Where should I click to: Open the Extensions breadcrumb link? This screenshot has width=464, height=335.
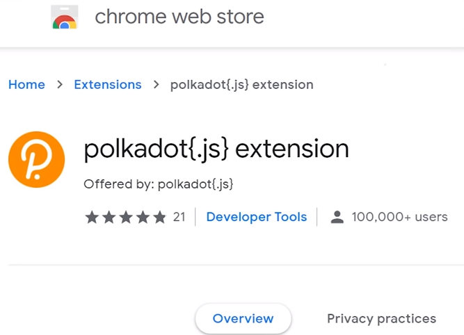point(108,85)
